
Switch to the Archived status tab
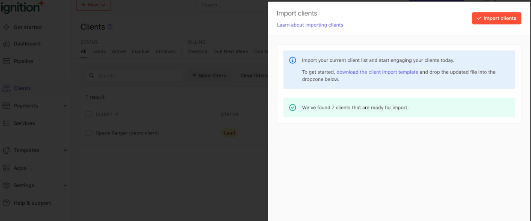pos(166,51)
